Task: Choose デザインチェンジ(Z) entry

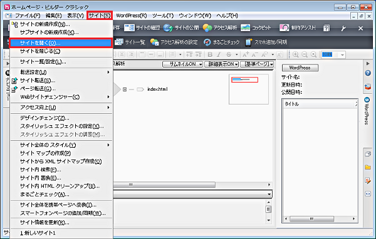Action: coord(61,118)
